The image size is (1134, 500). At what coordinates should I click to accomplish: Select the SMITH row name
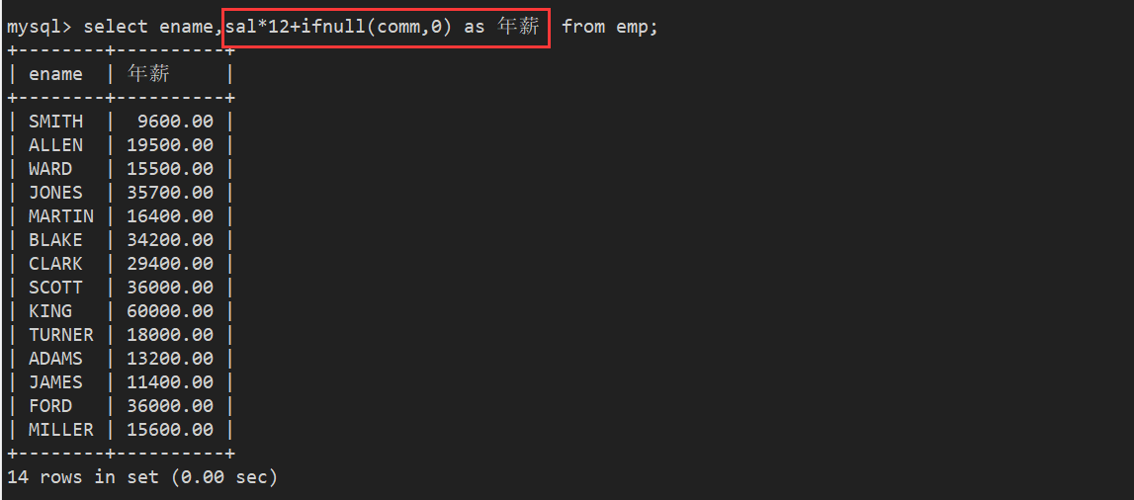55,122
